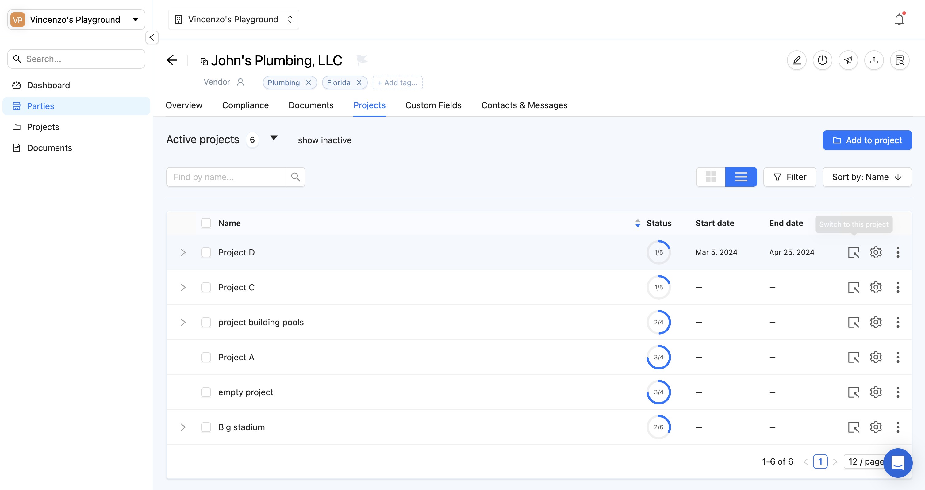Expand the Project D row

tap(183, 252)
